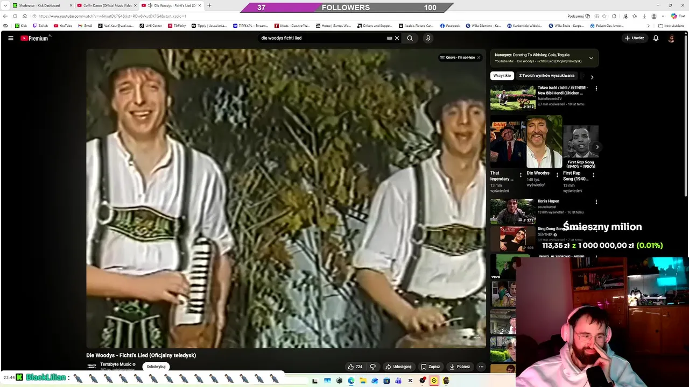This screenshot has height=387, width=689.
Task: Open the 'LIVE Center' bookmark
Action: coord(151,26)
